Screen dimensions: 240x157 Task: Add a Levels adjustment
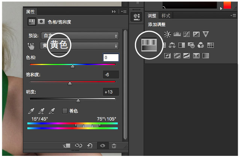[x=177, y=34]
